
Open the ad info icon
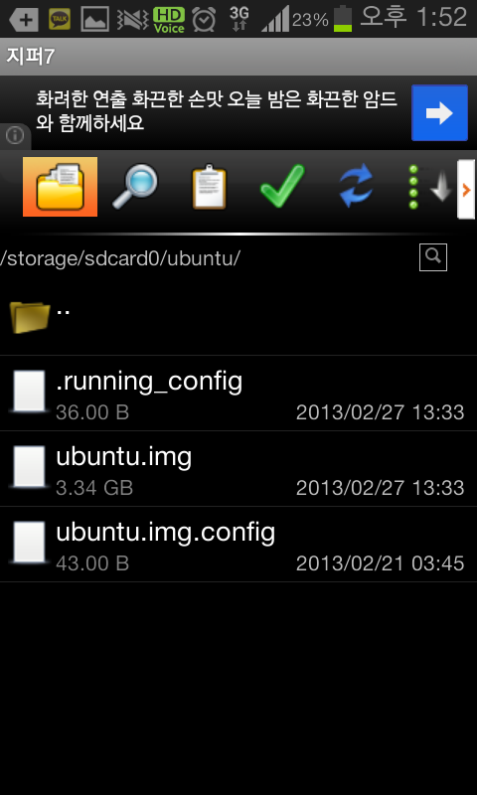15,135
